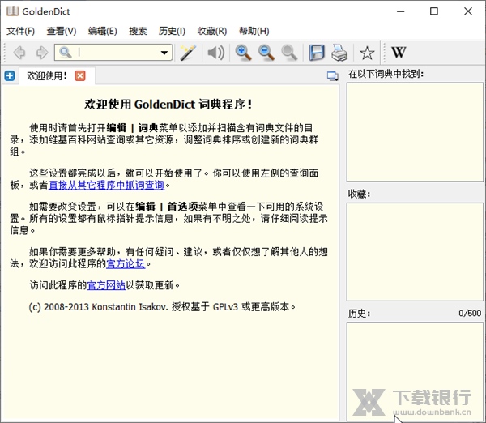The height and width of the screenshot is (423, 486).
Task: Open the 历史(I) menu
Action: coord(172,32)
